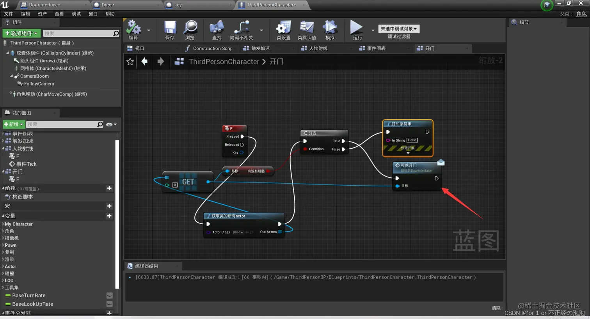Select 事件Tick in My Blueprint
Image resolution: width=590 pixels, height=319 pixels.
[26, 164]
